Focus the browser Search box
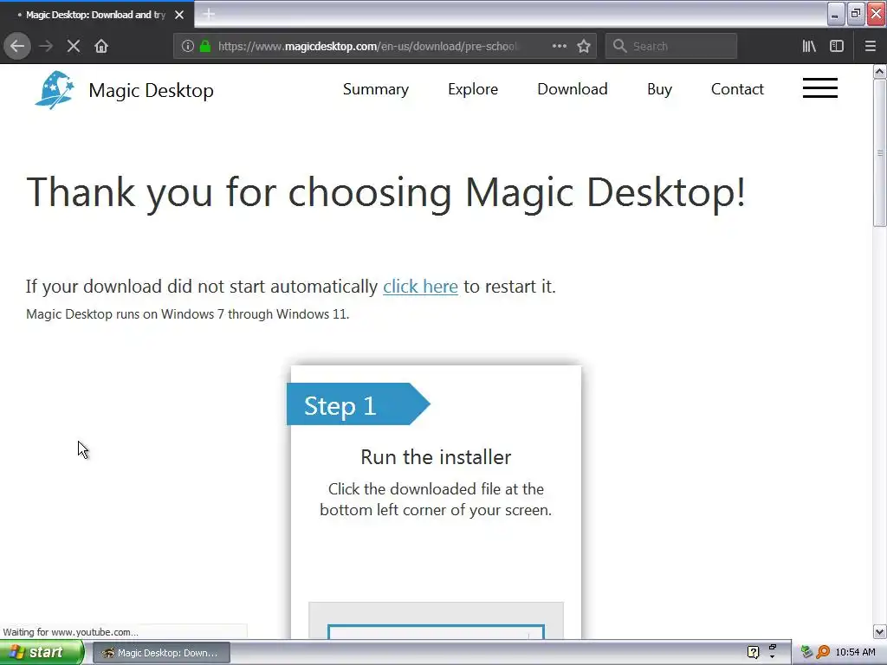This screenshot has height=665, width=887. tap(671, 46)
